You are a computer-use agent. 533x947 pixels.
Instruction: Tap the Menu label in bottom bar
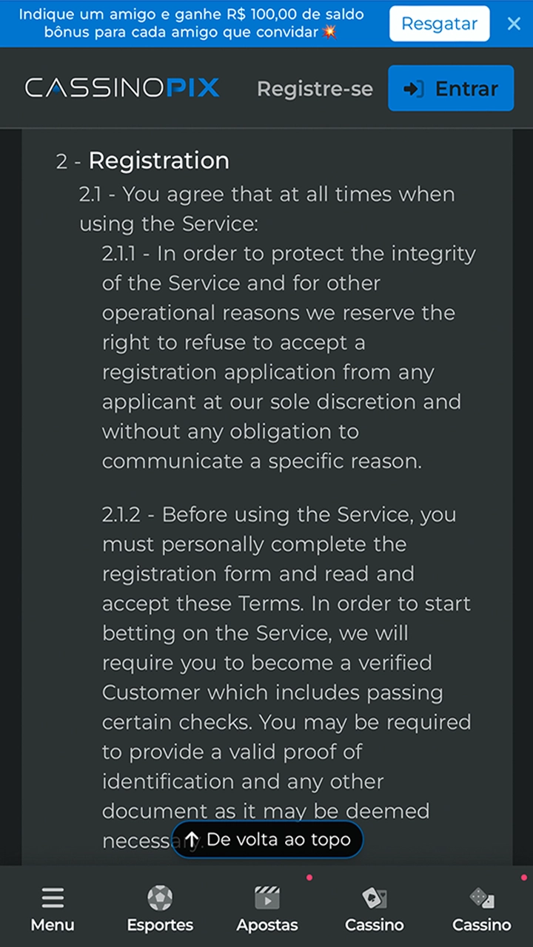[x=53, y=925]
